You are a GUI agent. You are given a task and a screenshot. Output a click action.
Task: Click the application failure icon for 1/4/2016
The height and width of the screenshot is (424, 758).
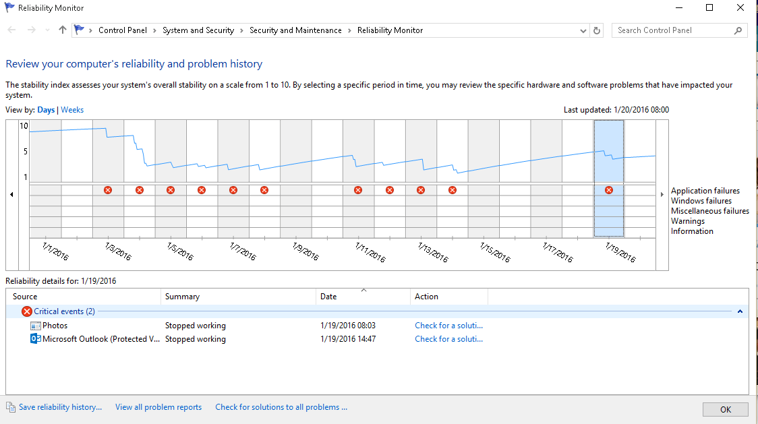point(140,190)
